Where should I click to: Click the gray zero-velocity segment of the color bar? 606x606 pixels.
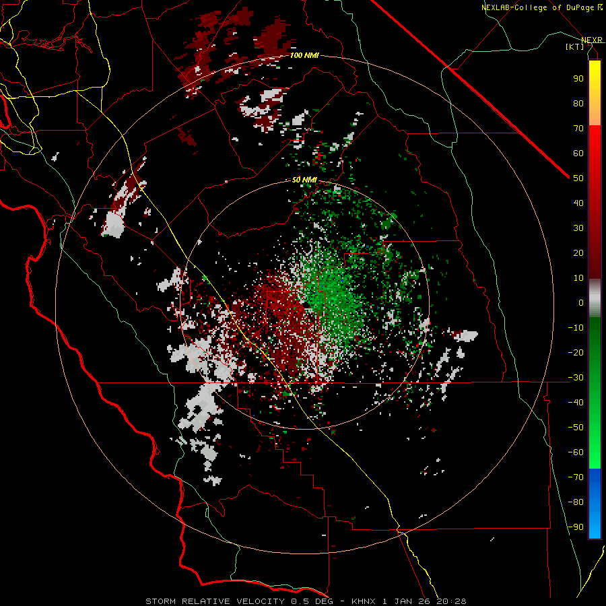(x=595, y=298)
